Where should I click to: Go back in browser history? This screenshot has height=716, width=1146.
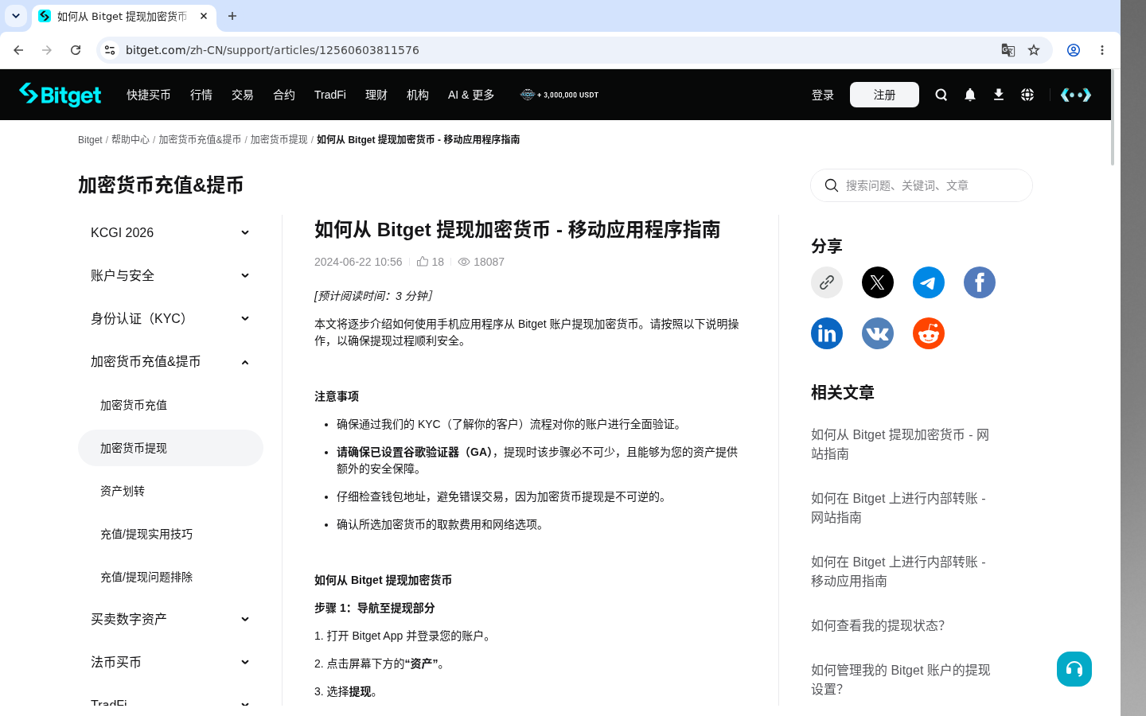18,50
